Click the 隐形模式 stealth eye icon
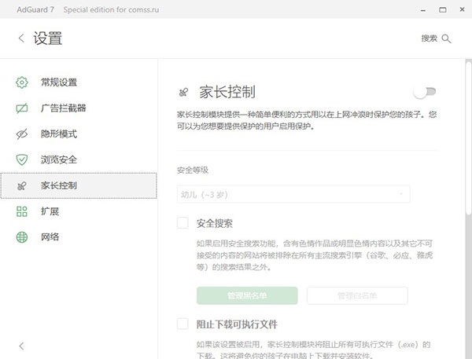Screen dimensions: 472x359 tap(22, 134)
